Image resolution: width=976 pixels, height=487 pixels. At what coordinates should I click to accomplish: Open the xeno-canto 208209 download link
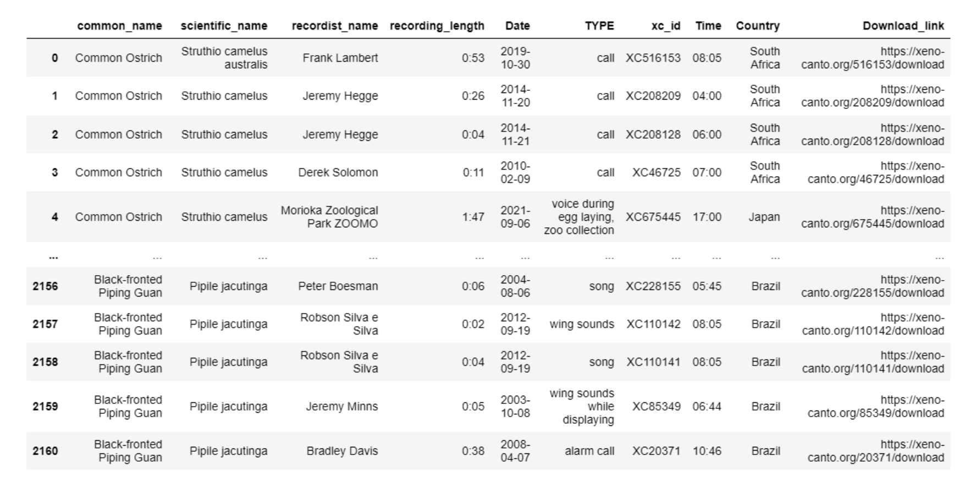873,96
